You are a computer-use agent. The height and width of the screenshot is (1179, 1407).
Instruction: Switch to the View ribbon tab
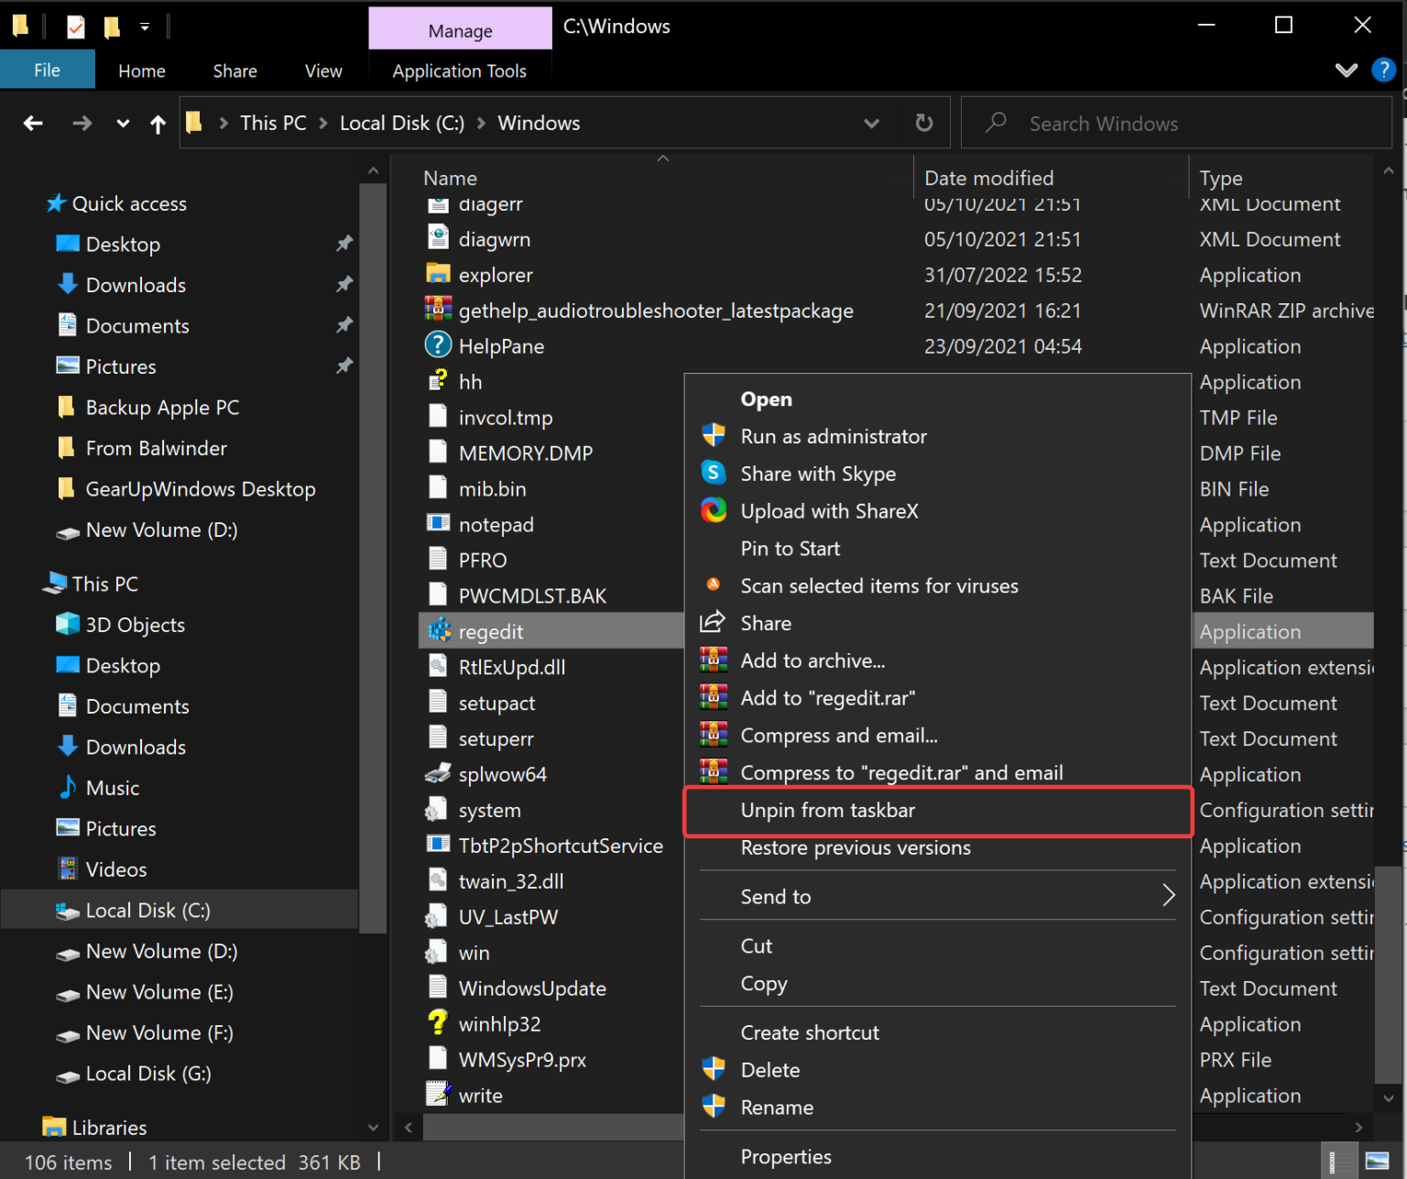322,70
